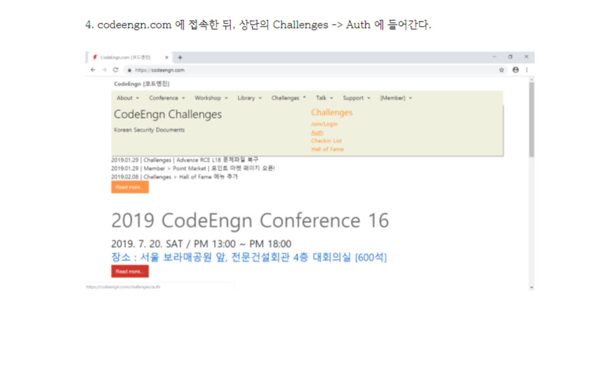Click the red Read more button

pos(130,271)
